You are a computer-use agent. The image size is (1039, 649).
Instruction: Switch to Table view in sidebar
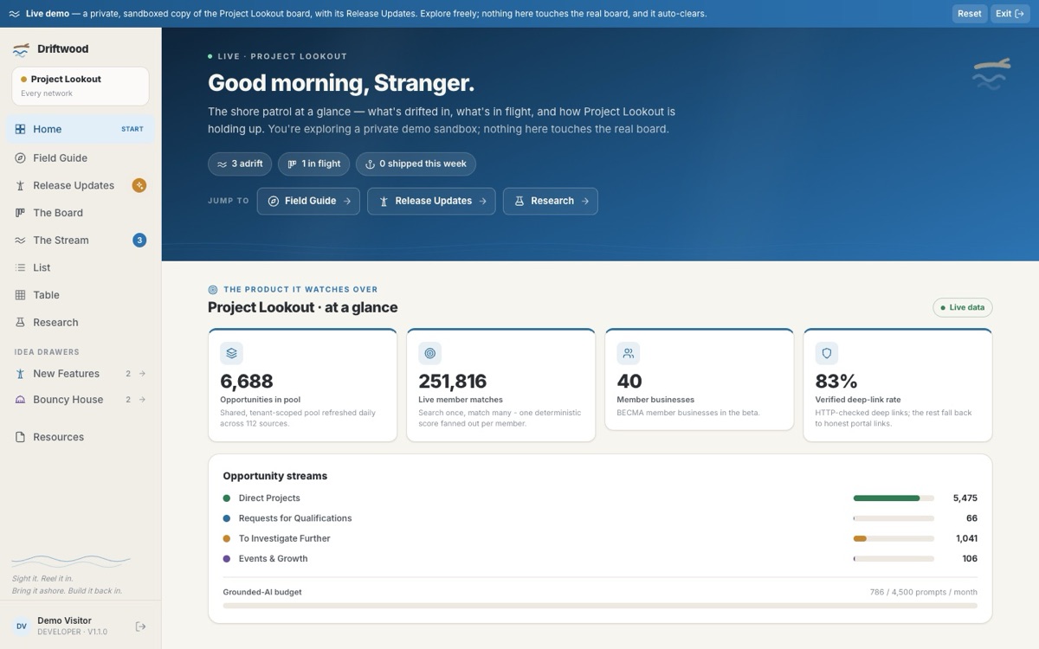pos(81,295)
